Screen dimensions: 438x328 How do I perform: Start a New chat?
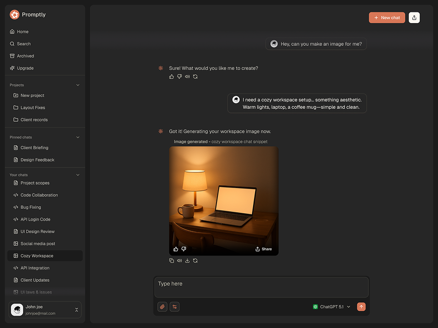pos(387,18)
